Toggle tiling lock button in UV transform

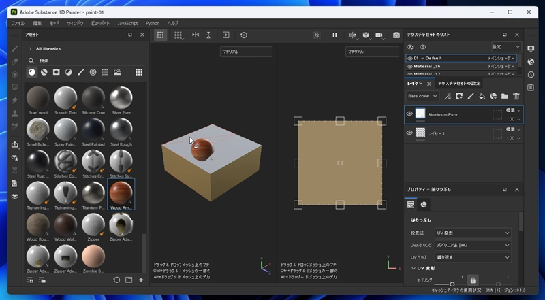(x=473, y=280)
